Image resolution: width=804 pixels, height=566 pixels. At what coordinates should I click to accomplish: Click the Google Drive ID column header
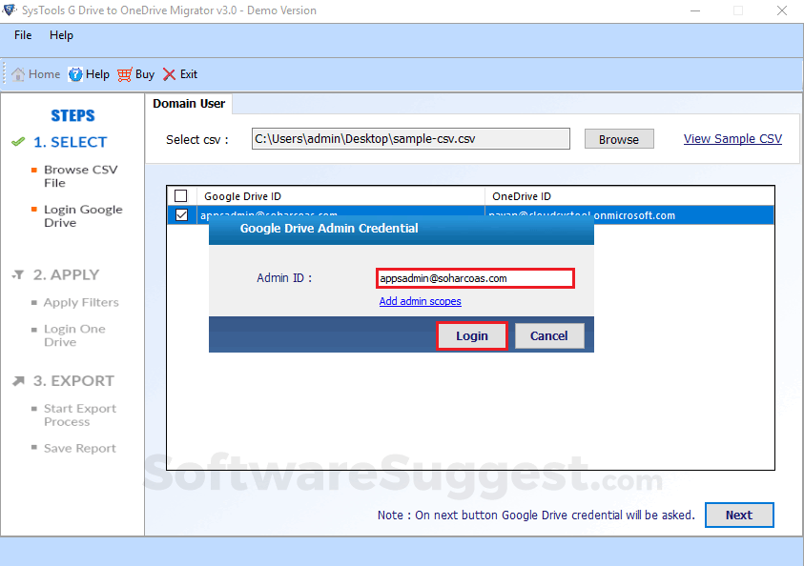pyautogui.click(x=341, y=196)
